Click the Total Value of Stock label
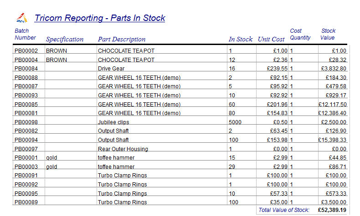 point(284,210)
